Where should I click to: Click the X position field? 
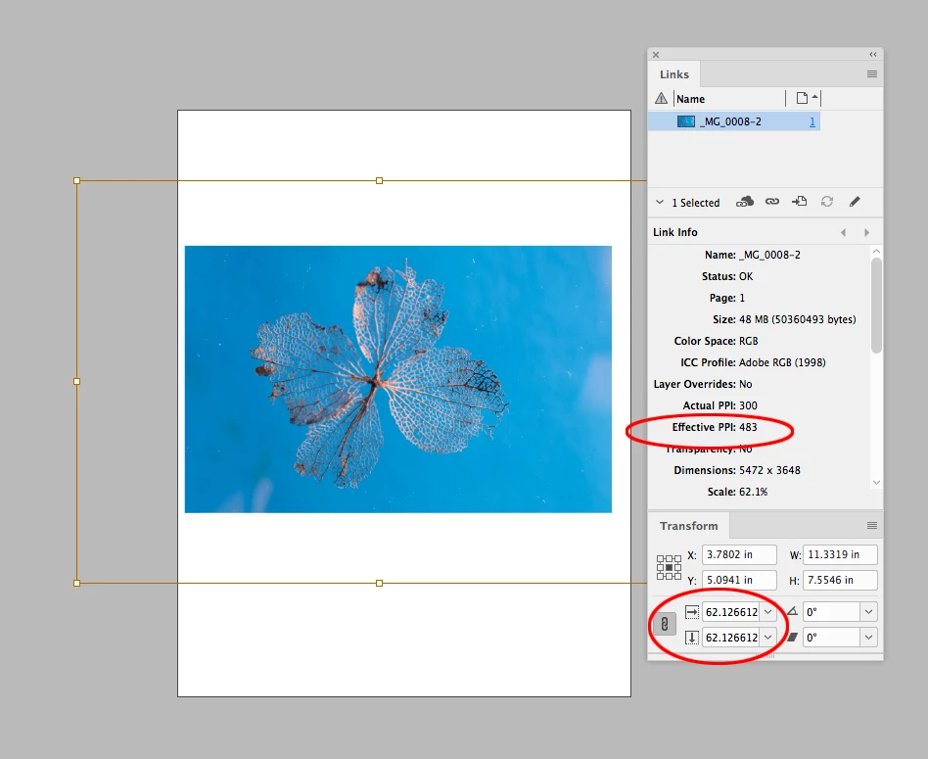pyautogui.click(x=739, y=554)
